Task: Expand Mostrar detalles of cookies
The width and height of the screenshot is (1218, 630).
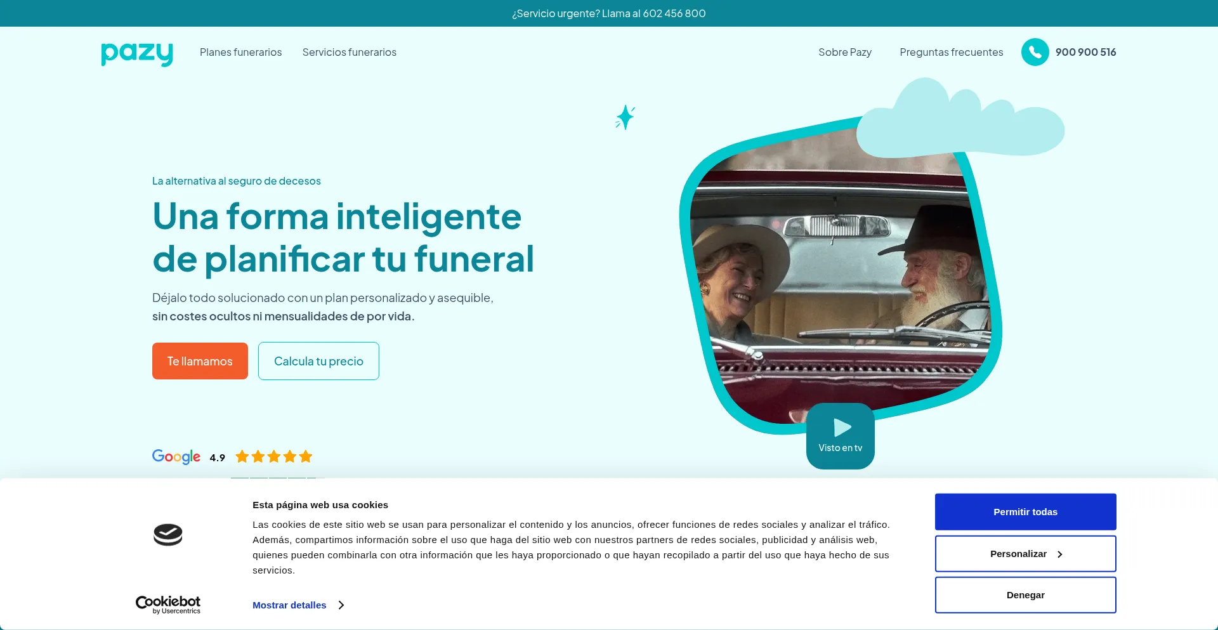Action: coord(289,605)
